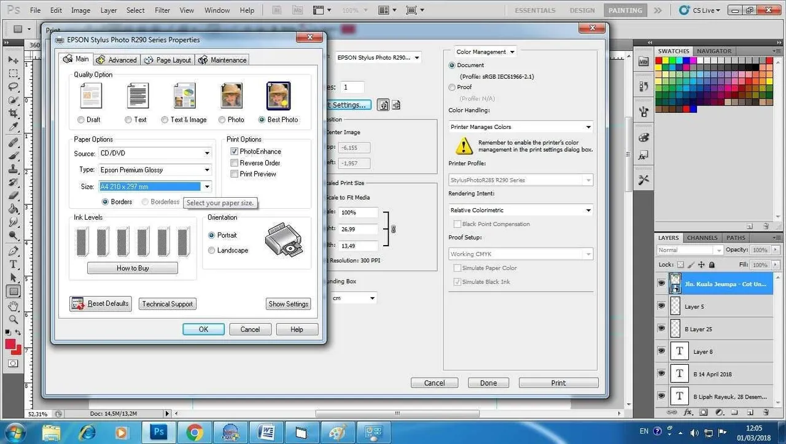Select the Path Selection arrow tool
The image size is (786, 444).
click(13, 278)
